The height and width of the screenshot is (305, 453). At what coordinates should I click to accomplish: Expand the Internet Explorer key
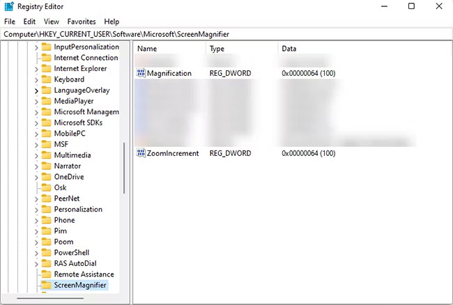[36, 69]
